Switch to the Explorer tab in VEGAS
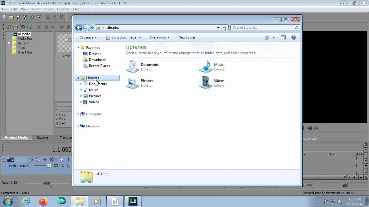The height and width of the screenshot is (207, 369). [43, 137]
